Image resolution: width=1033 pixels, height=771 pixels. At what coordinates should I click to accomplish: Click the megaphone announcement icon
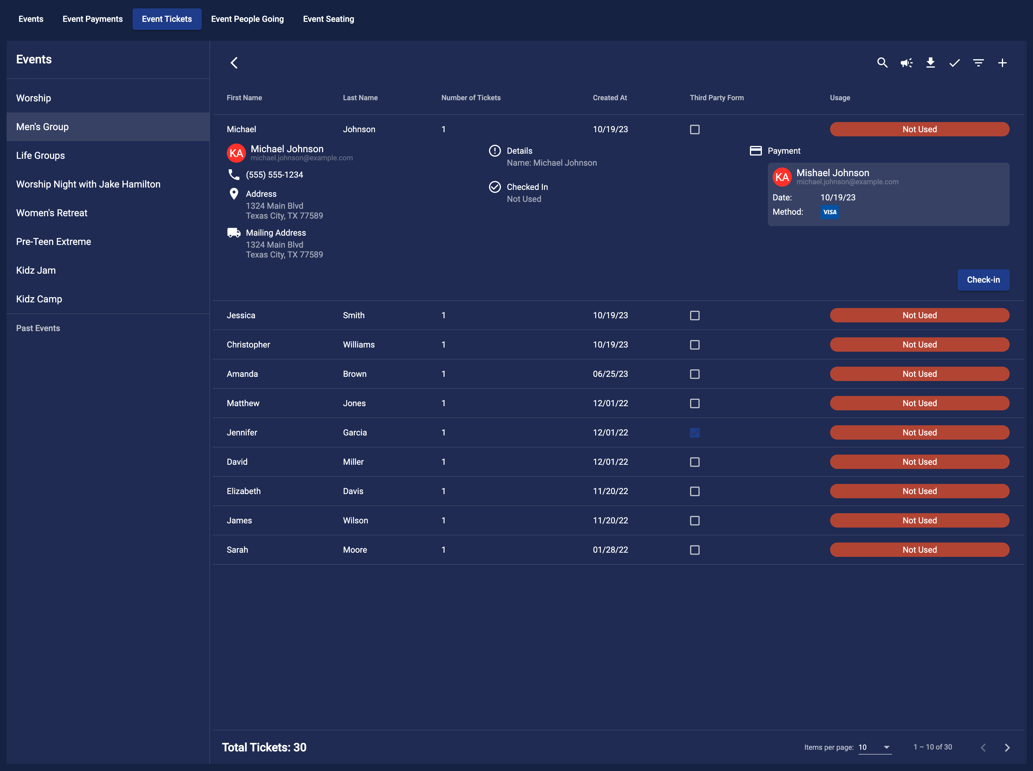[x=906, y=63]
